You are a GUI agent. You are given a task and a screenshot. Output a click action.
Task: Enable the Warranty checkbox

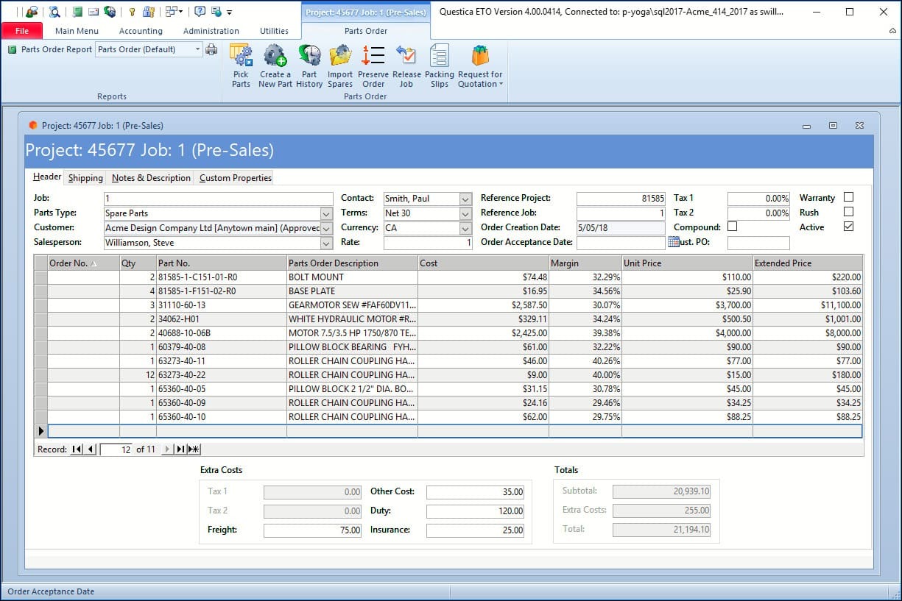(x=848, y=197)
